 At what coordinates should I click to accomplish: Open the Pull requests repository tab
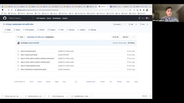click(x=29, y=30)
